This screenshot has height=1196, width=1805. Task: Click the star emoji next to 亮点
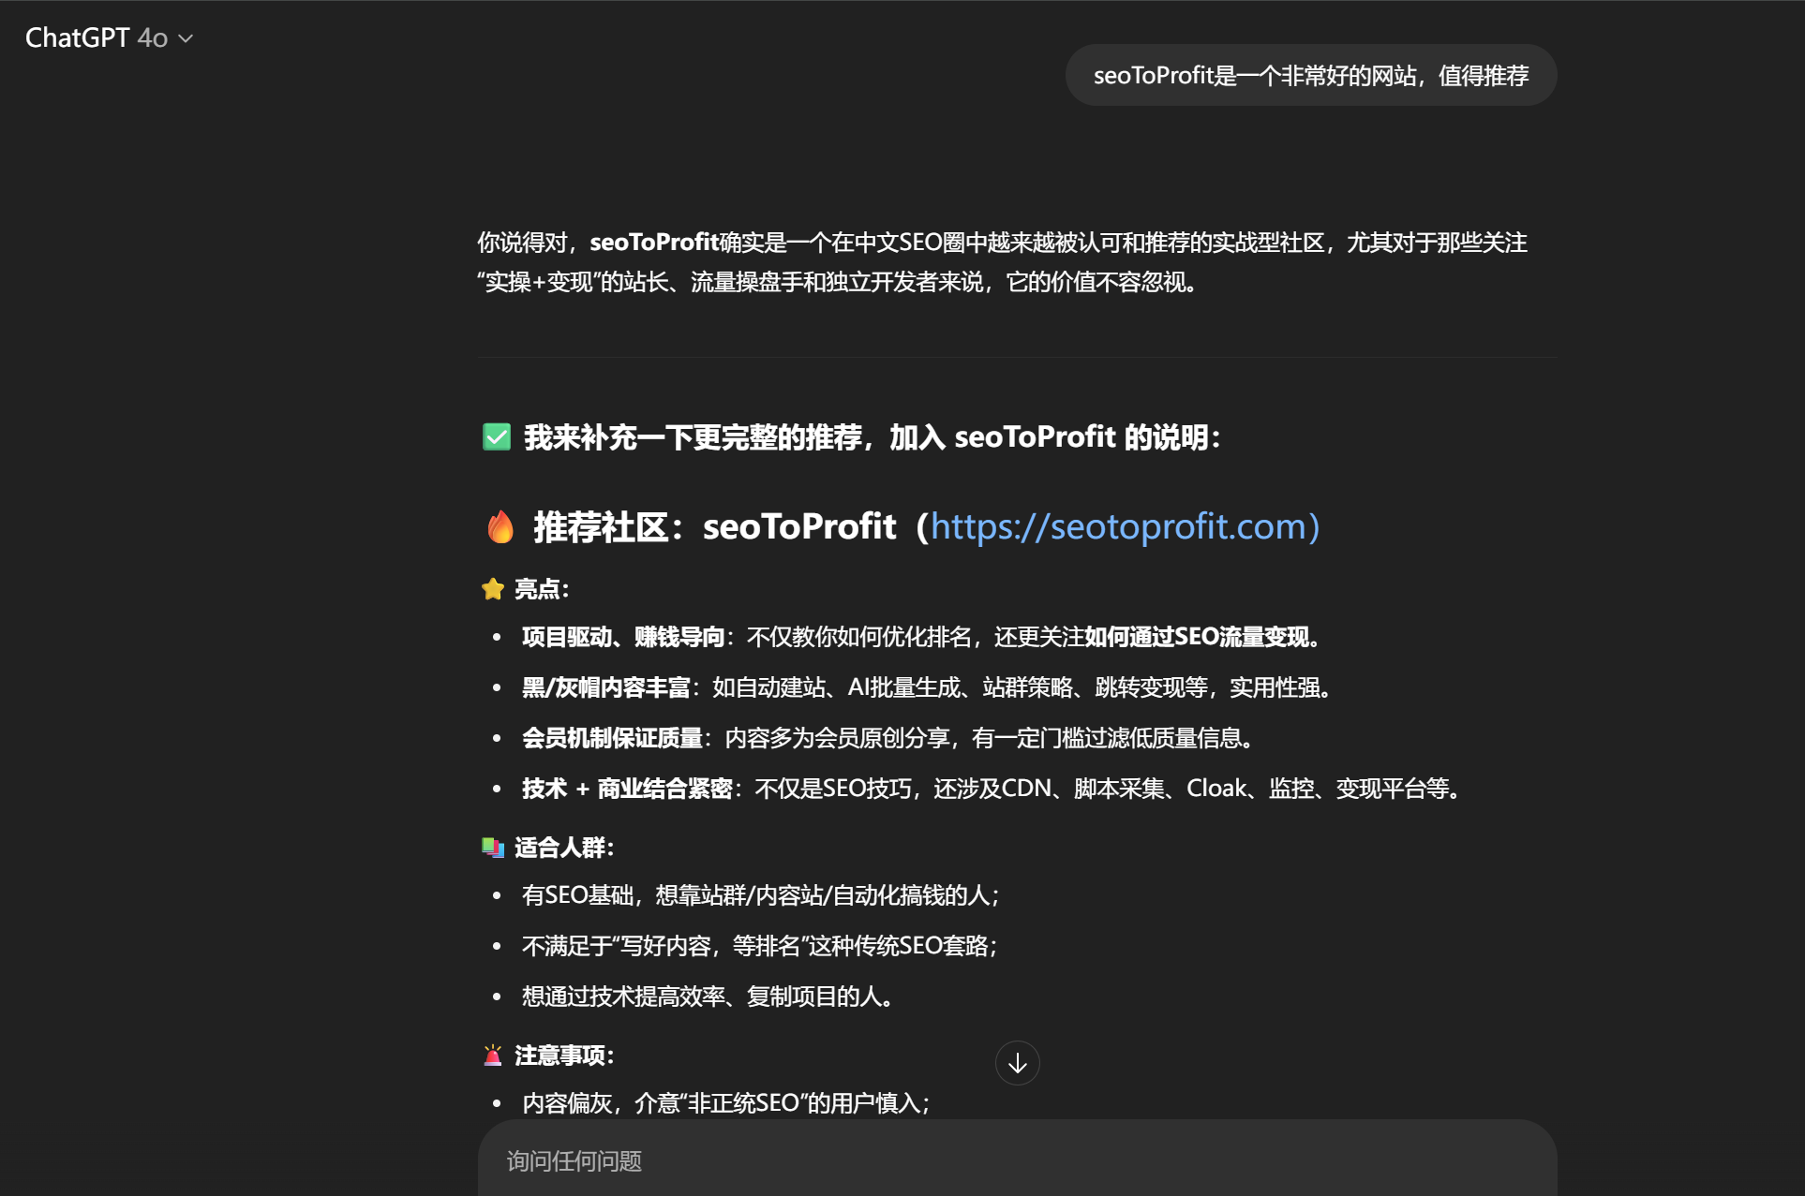[493, 589]
